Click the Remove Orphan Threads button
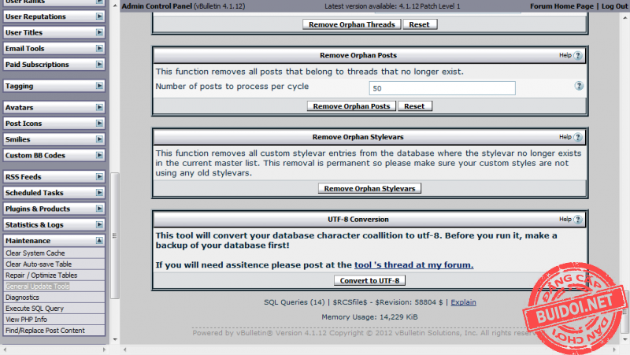Screen dimensions: 630x355 (351, 24)
